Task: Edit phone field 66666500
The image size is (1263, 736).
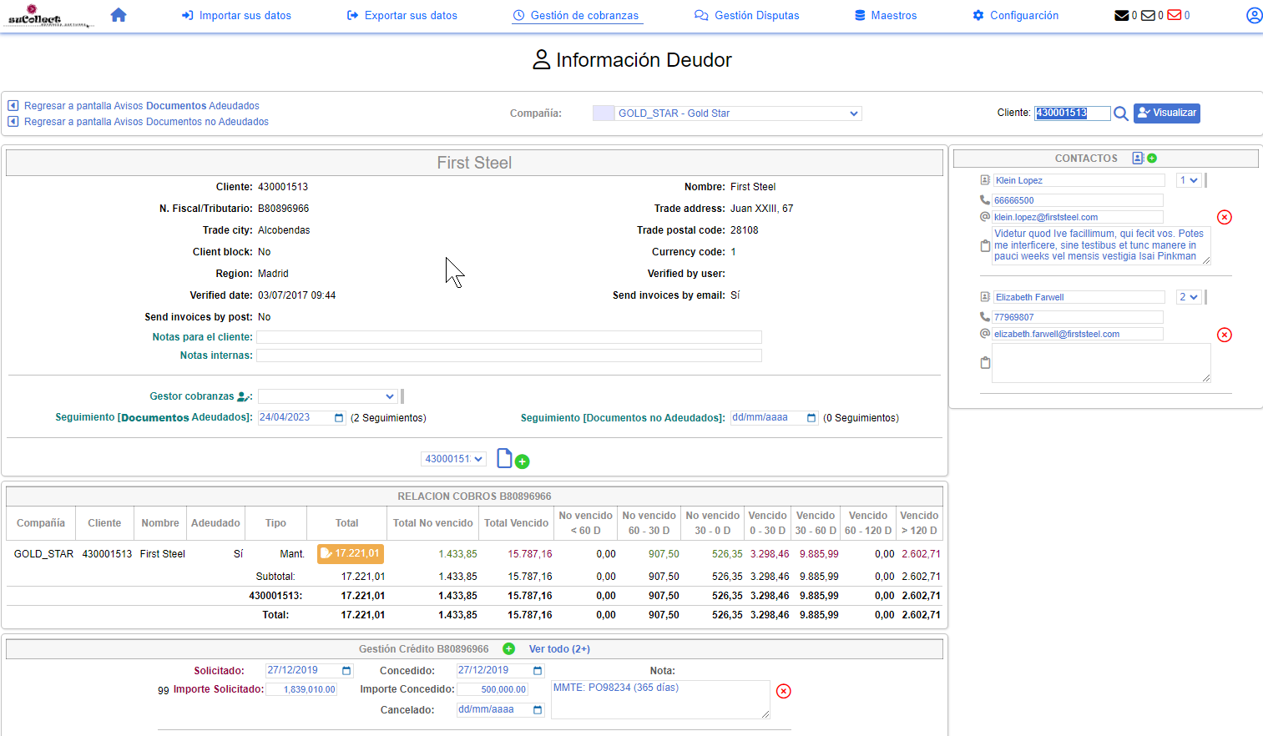Action: pyautogui.click(x=1078, y=200)
